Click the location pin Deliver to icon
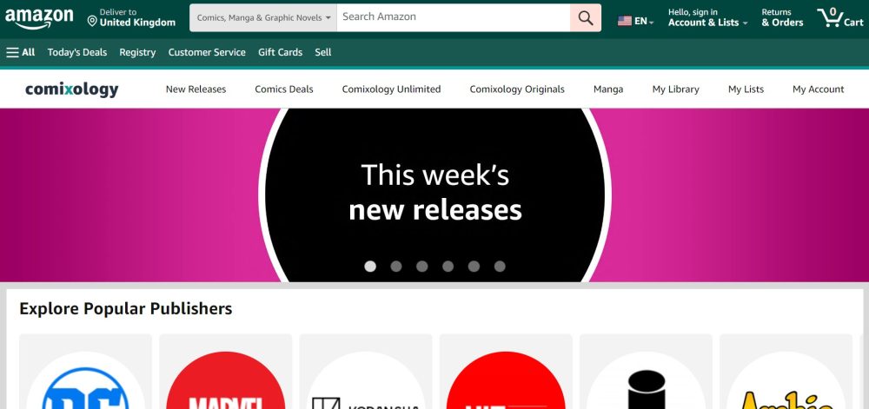 (92, 21)
